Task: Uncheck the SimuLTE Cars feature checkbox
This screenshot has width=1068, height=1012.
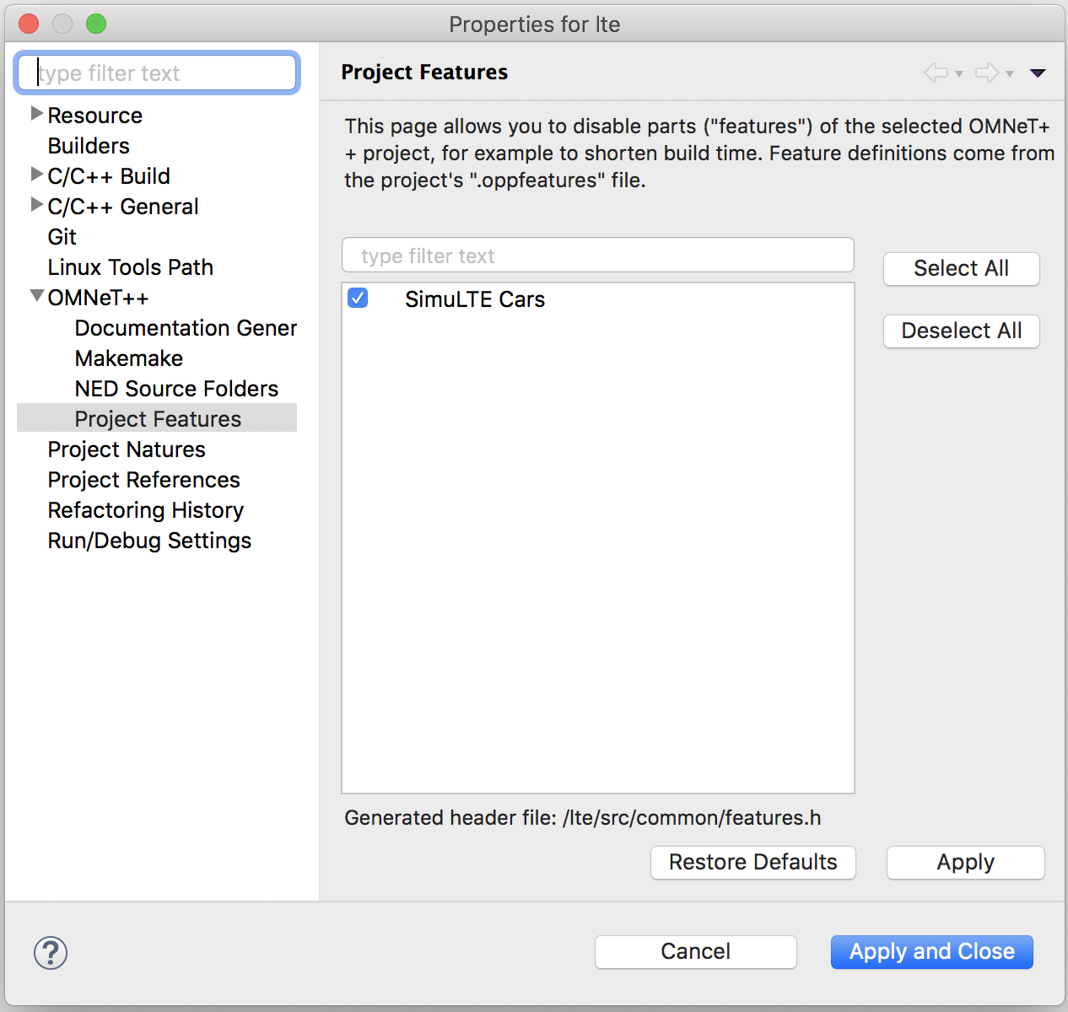Action: pos(358,299)
